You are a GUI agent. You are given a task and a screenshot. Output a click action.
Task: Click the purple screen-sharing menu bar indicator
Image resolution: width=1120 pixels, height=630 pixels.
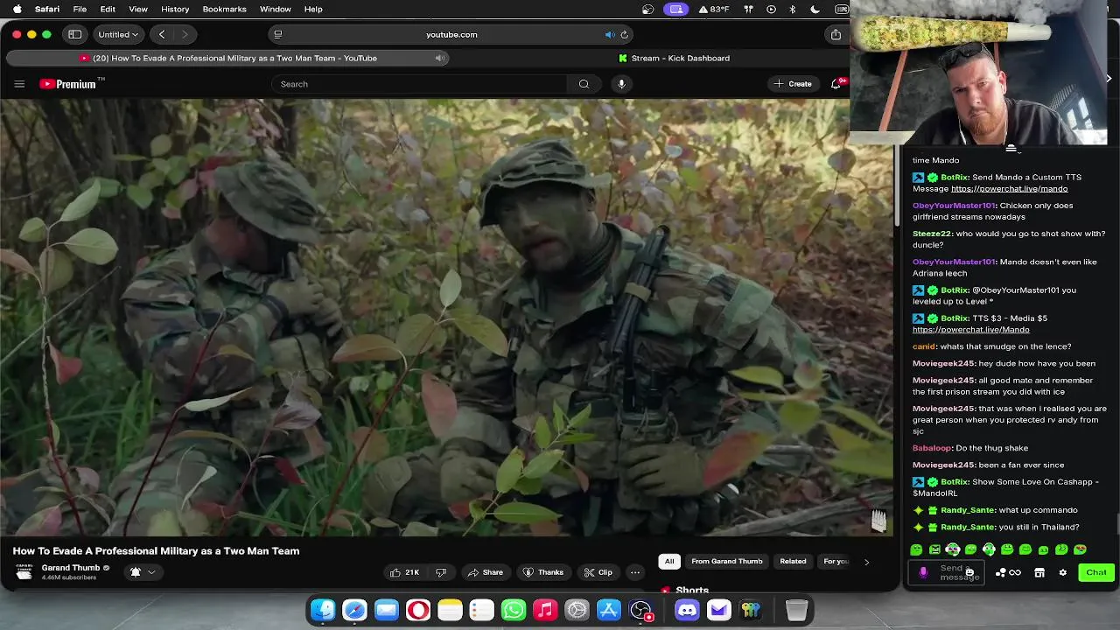pyautogui.click(x=675, y=9)
